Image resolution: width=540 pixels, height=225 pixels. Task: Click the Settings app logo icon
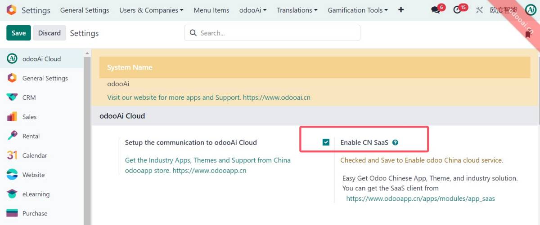tap(11, 10)
